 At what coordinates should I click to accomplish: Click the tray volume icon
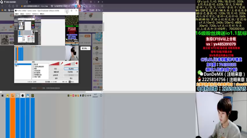(x=88, y=95)
